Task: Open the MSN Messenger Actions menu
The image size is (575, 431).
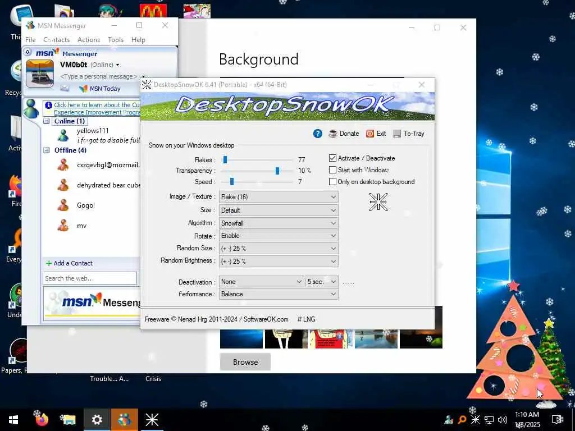Action: point(89,40)
